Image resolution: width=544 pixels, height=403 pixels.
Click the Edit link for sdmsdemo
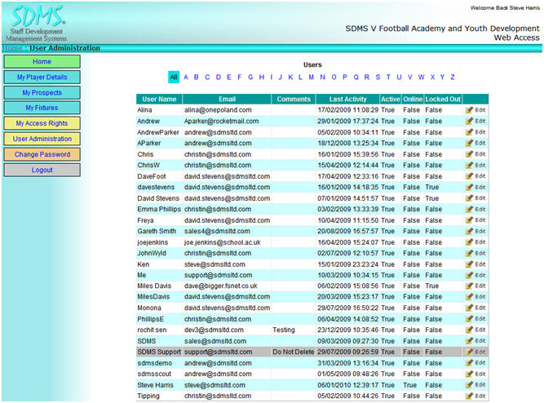[x=480, y=363]
